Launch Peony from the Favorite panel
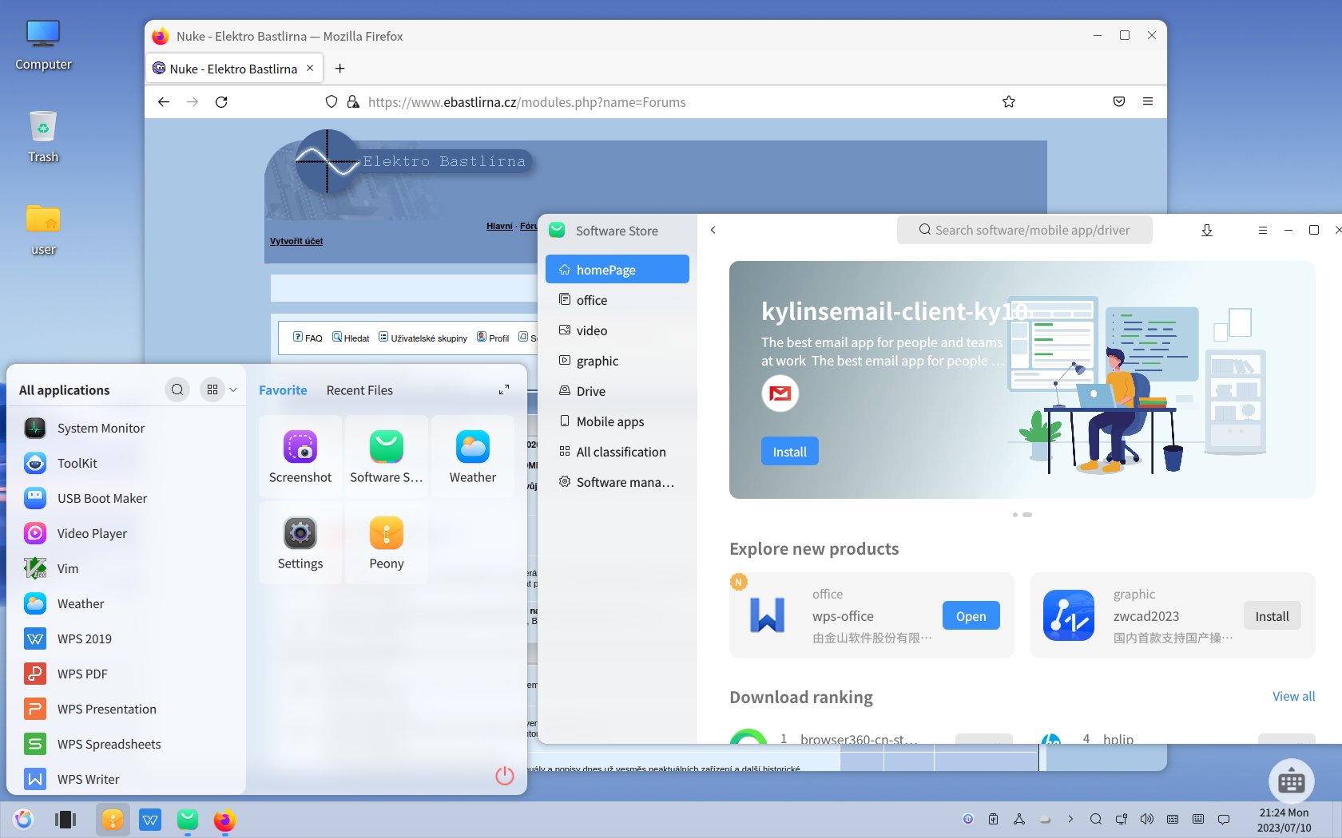The height and width of the screenshot is (838, 1342). pyautogui.click(x=387, y=543)
